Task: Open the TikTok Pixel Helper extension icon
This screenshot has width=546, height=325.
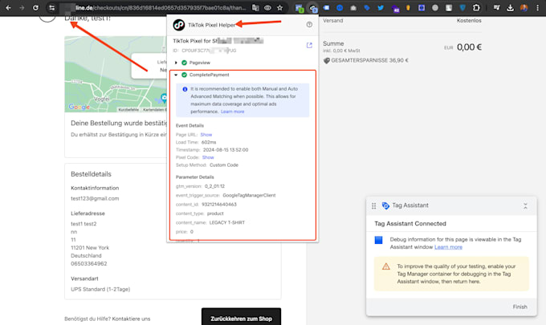Action: pyautogui.click(x=312, y=8)
